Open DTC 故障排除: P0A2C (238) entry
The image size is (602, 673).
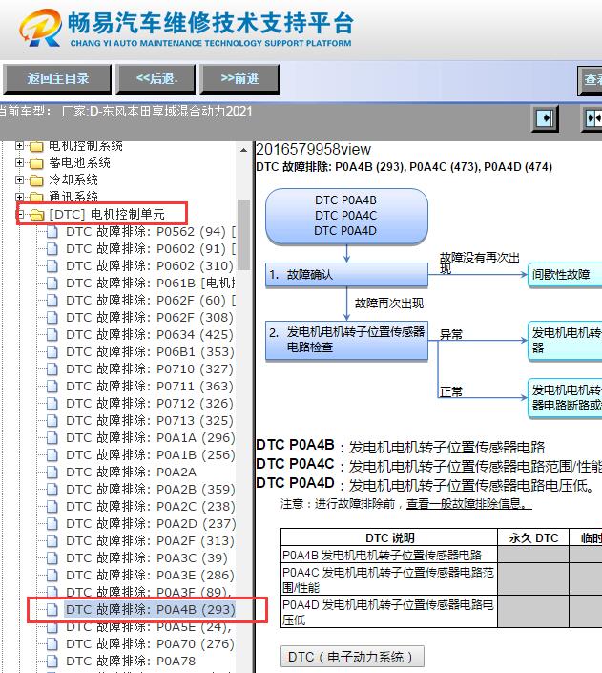pyautogui.click(x=150, y=507)
